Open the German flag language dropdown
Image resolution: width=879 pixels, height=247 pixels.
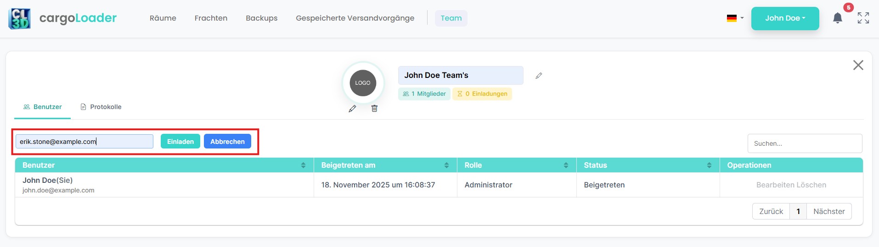735,18
